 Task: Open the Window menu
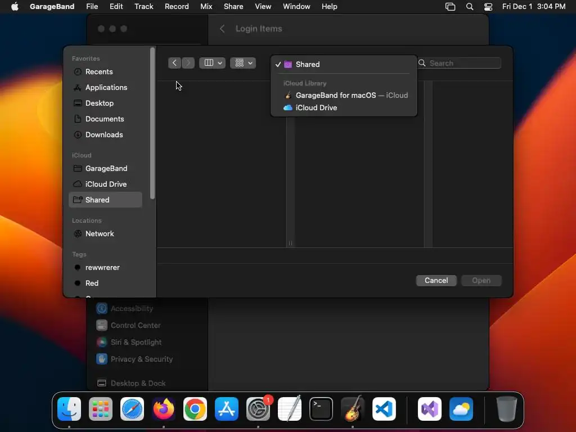click(296, 6)
